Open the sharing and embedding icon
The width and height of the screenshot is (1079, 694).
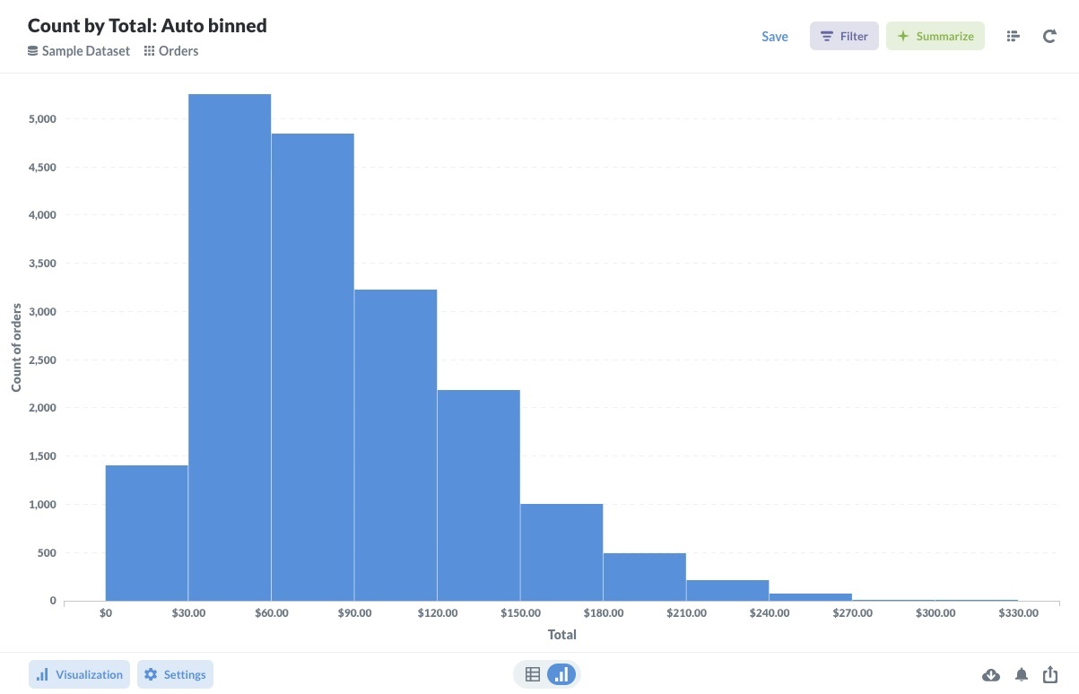coord(1051,674)
